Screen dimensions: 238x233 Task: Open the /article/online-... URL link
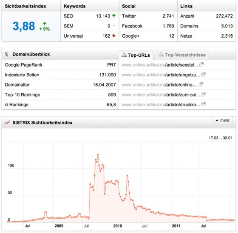click(x=160, y=85)
